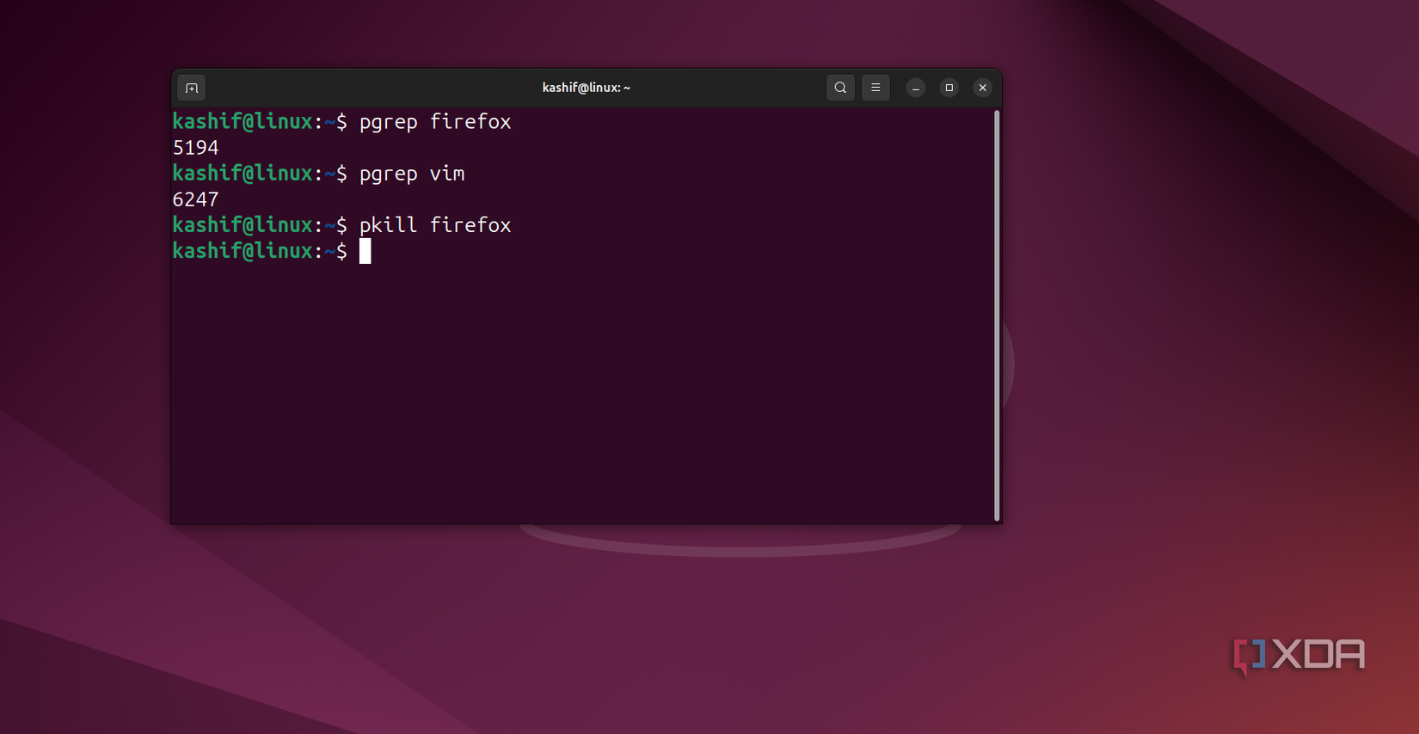Click the output value 5194
Image resolution: width=1419 pixels, height=734 pixels.
coord(196,148)
